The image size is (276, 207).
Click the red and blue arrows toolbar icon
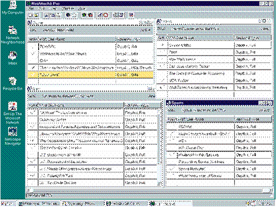click(x=131, y=15)
